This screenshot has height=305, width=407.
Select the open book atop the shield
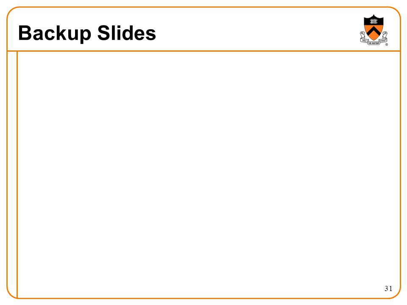(374, 21)
